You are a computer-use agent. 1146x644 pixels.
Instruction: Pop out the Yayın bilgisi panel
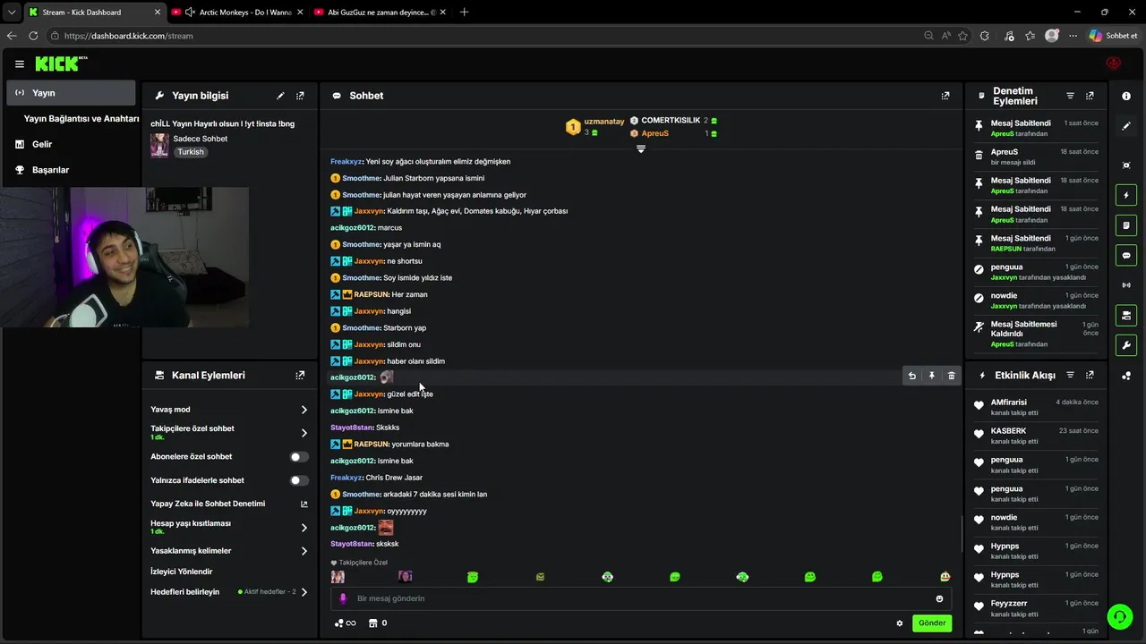(x=300, y=96)
